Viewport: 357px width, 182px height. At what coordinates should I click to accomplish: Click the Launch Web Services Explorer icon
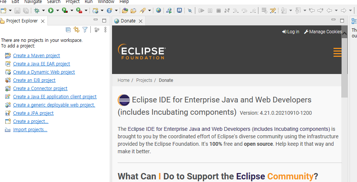pyautogui.click(x=169, y=10)
